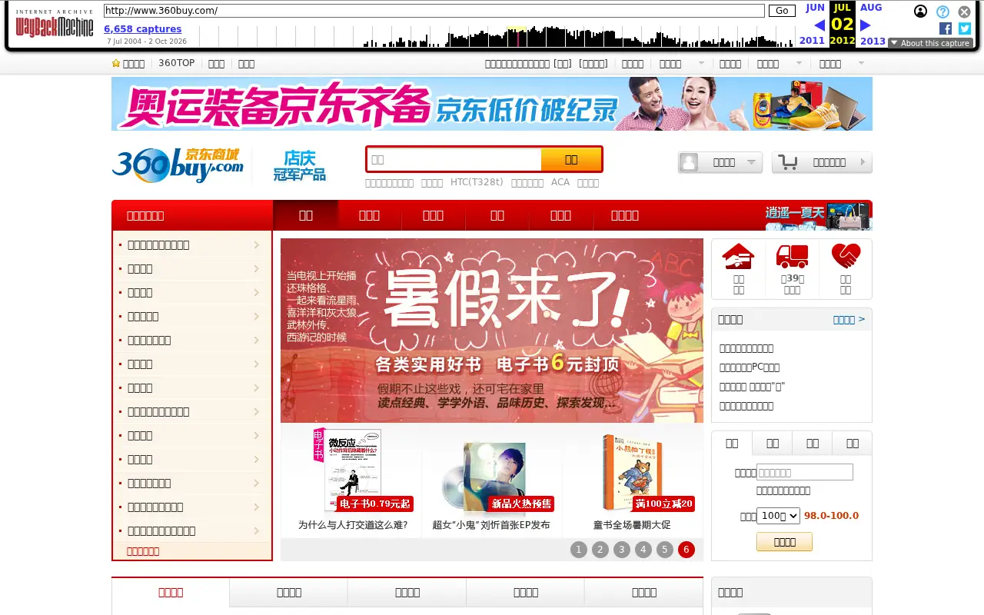Open the 360TOP link
Viewport: 984px width, 615px height.
click(177, 63)
